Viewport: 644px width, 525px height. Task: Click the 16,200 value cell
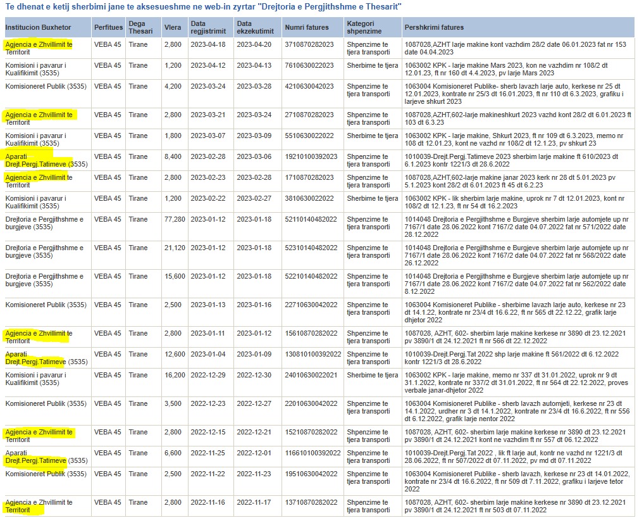coord(175,375)
